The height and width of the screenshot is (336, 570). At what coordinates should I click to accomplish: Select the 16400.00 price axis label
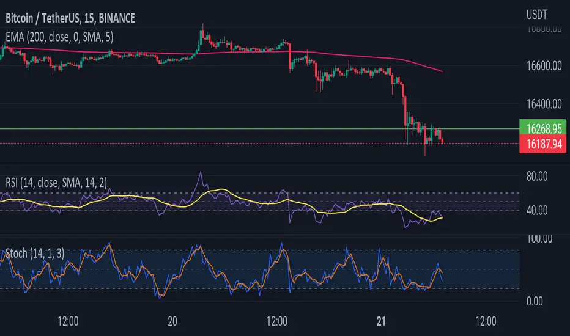coord(544,104)
